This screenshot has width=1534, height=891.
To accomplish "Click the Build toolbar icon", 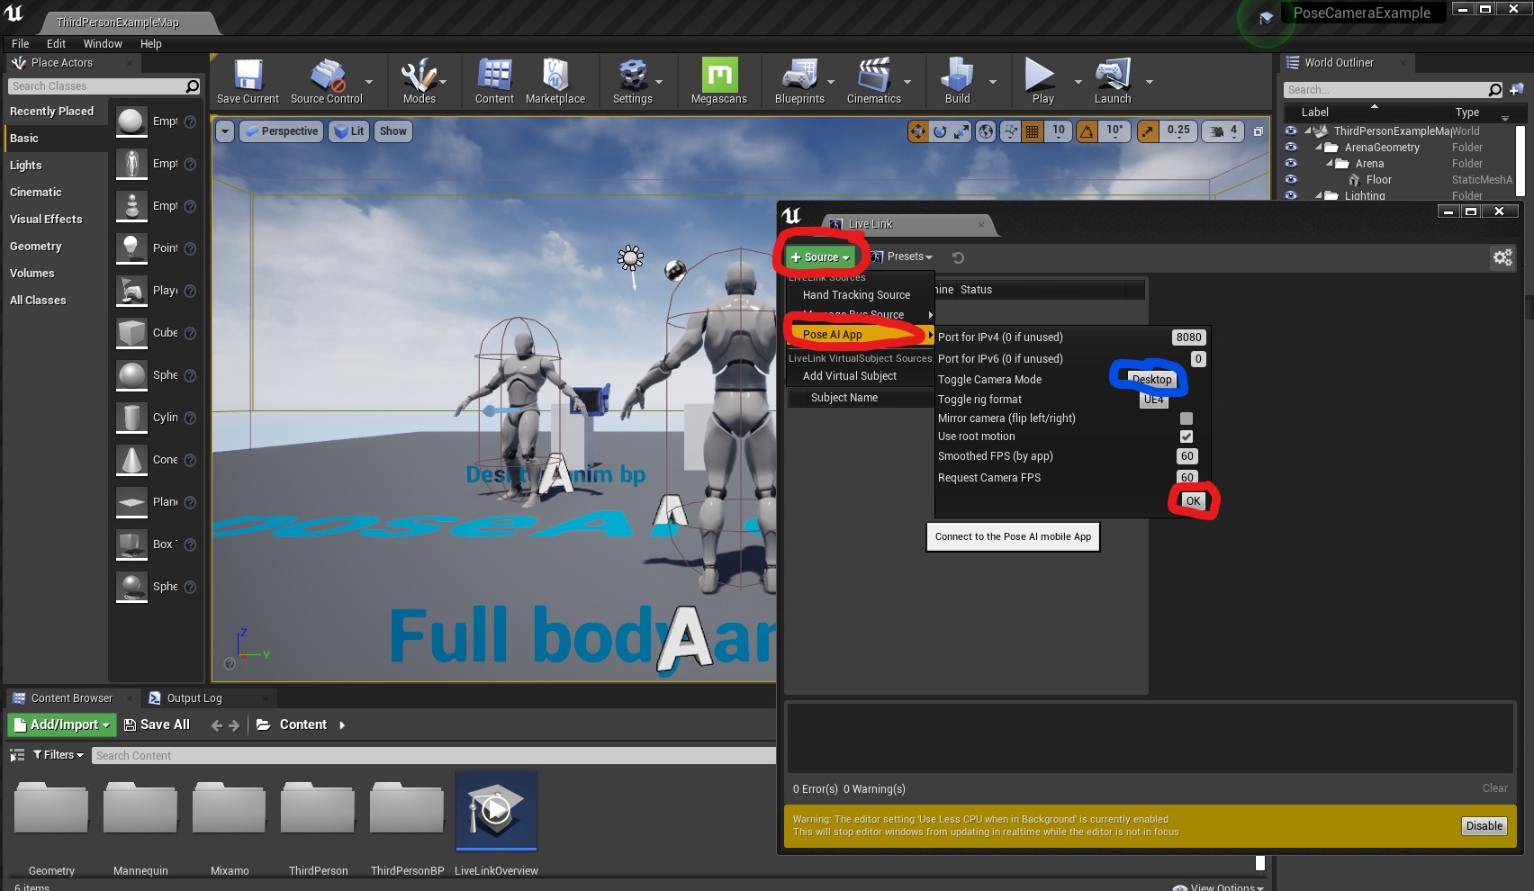I will (x=956, y=79).
